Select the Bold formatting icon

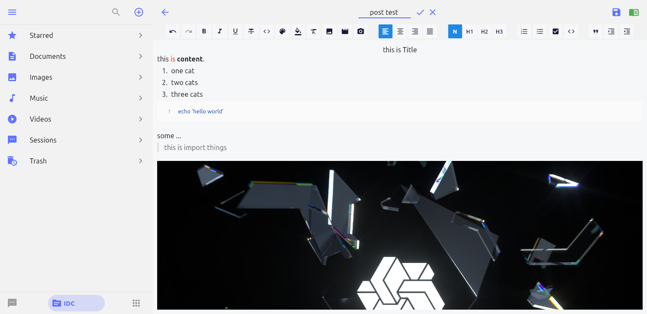point(204,31)
